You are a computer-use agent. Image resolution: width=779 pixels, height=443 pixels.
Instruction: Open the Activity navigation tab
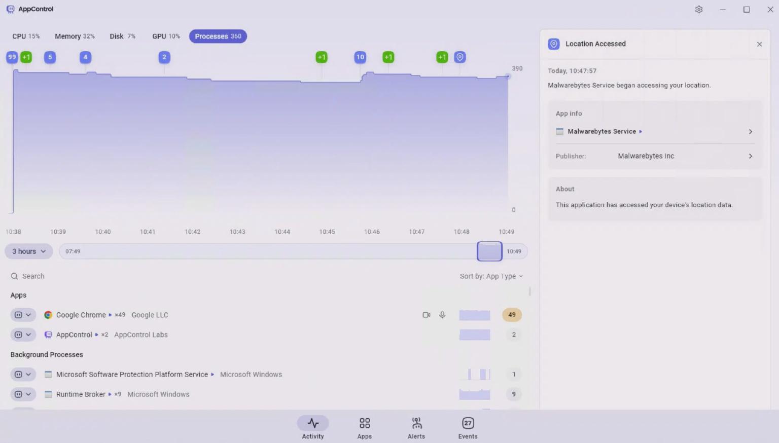click(x=313, y=428)
